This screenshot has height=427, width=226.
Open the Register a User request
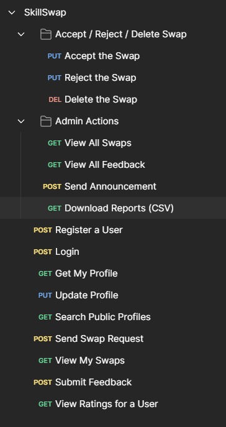(113, 230)
